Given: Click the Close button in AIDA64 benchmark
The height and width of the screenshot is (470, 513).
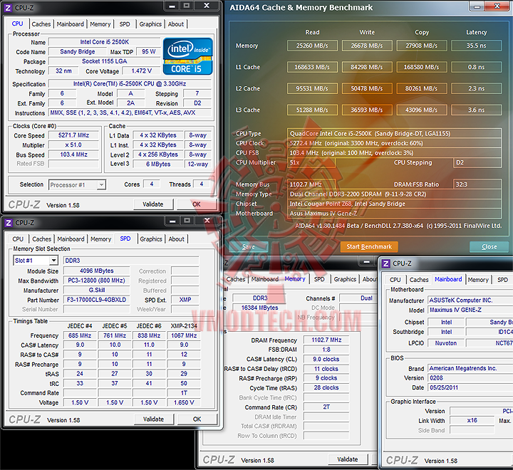Looking at the screenshot, I should 489,246.
